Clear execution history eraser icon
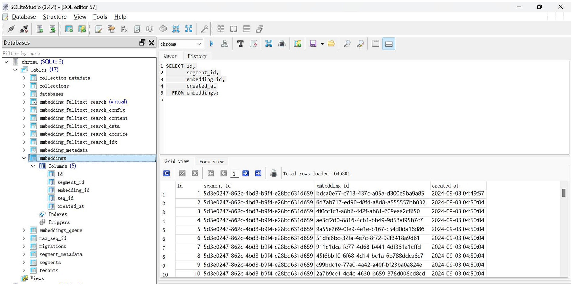The width and height of the screenshot is (573, 286). 254,44
